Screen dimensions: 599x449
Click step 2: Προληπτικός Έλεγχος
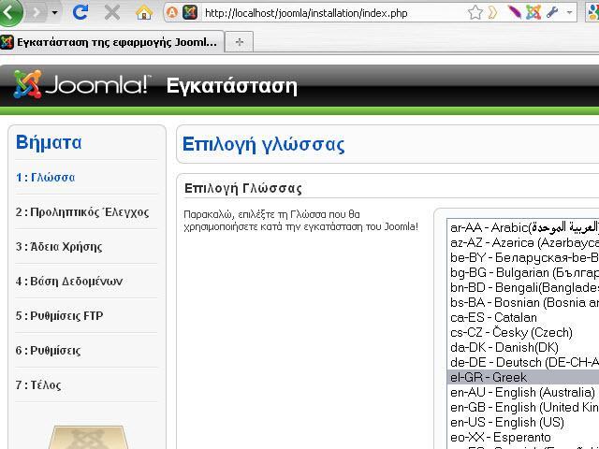pyautogui.click(x=82, y=212)
